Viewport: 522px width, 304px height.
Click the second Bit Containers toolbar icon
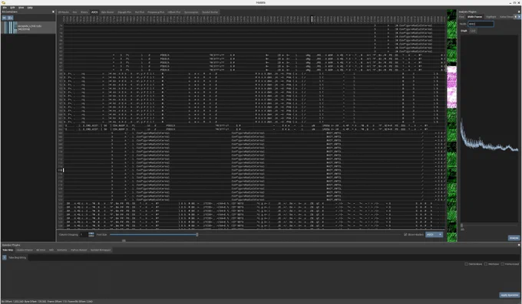10,18
